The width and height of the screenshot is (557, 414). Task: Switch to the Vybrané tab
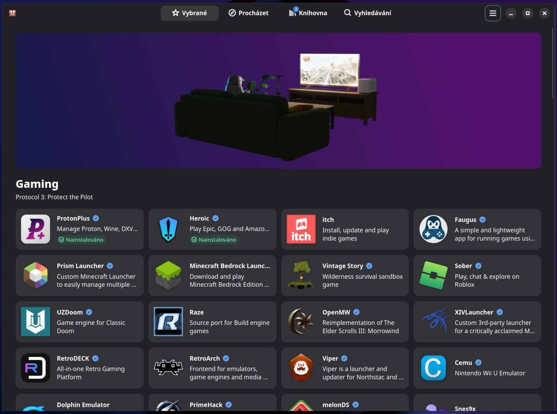pyautogui.click(x=190, y=13)
